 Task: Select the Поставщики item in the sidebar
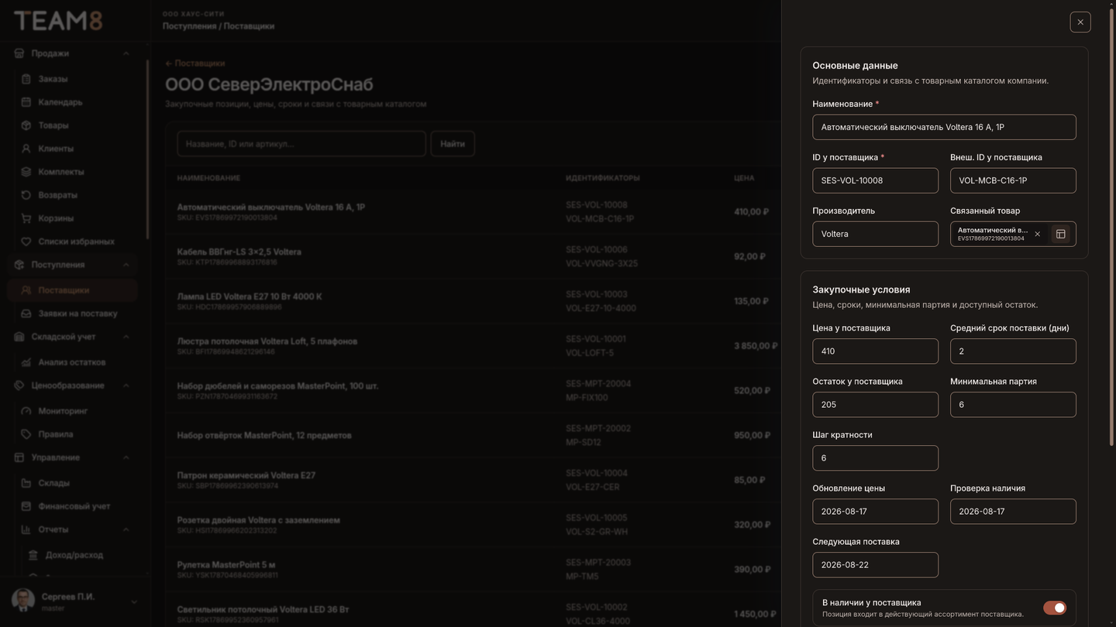coord(73,290)
